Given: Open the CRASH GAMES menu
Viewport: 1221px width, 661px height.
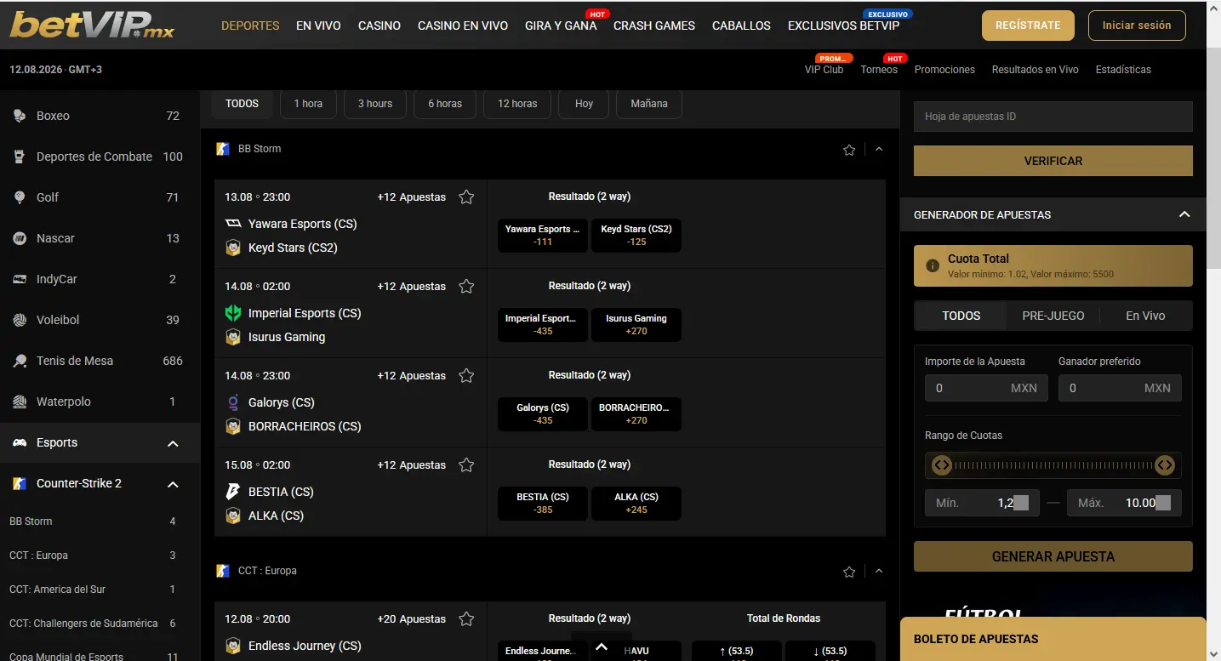Looking at the screenshot, I should 654,26.
